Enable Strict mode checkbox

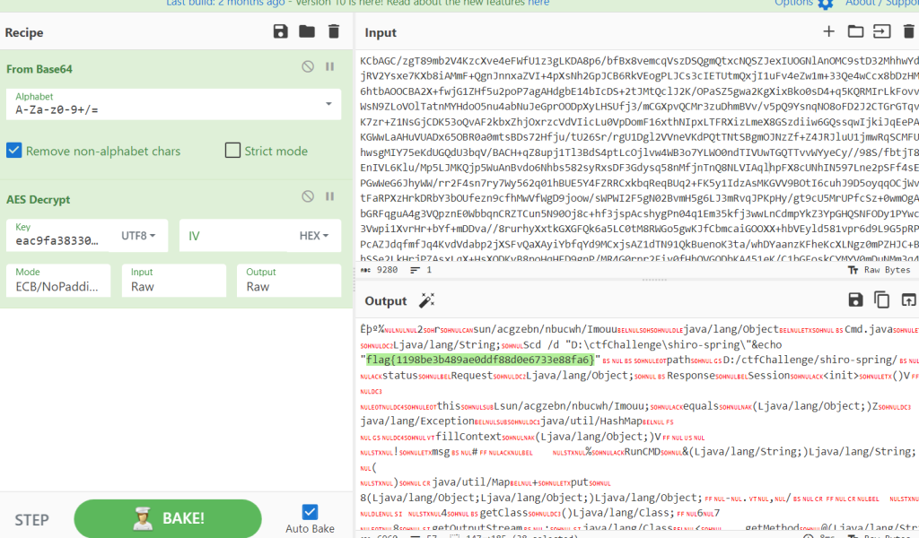coord(232,151)
